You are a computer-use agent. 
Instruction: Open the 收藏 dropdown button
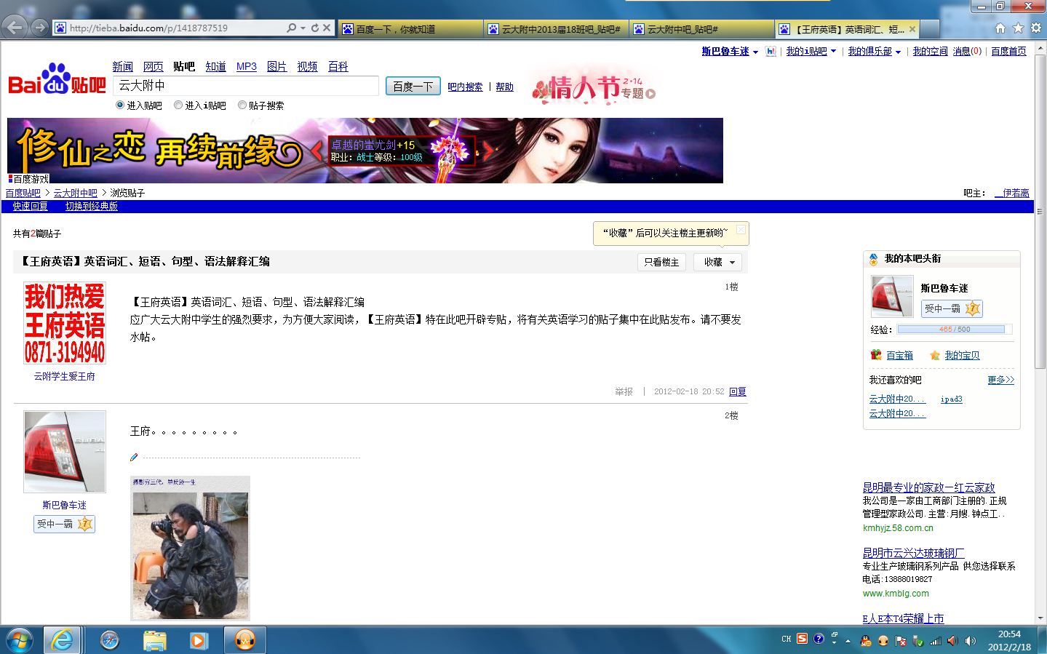(x=720, y=262)
